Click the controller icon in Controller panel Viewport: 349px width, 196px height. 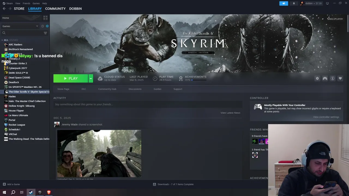click(x=258, y=107)
